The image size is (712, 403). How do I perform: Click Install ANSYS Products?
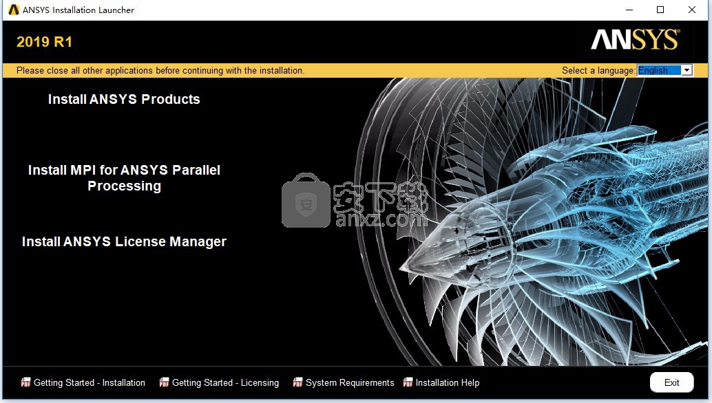pos(124,99)
